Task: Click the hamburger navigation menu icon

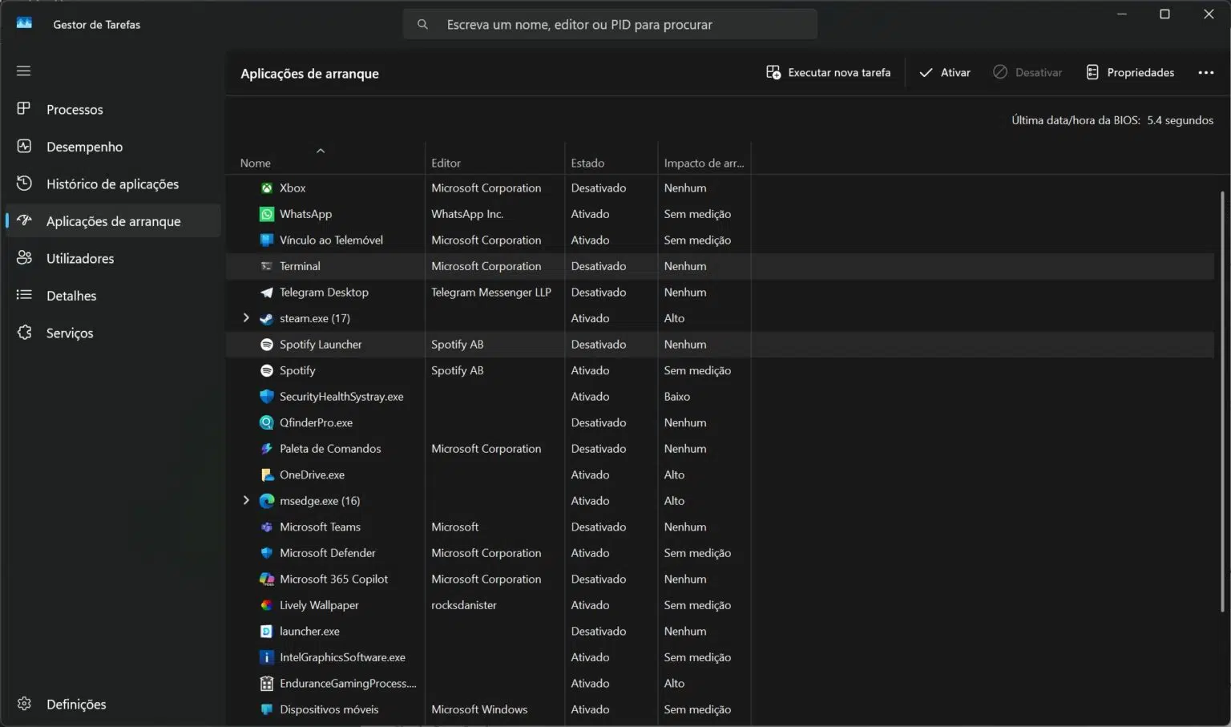Action: 23,71
